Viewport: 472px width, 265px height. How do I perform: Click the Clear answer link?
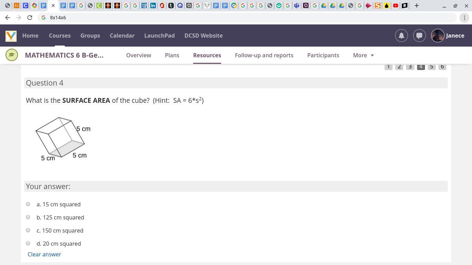(x=44, y=254)
